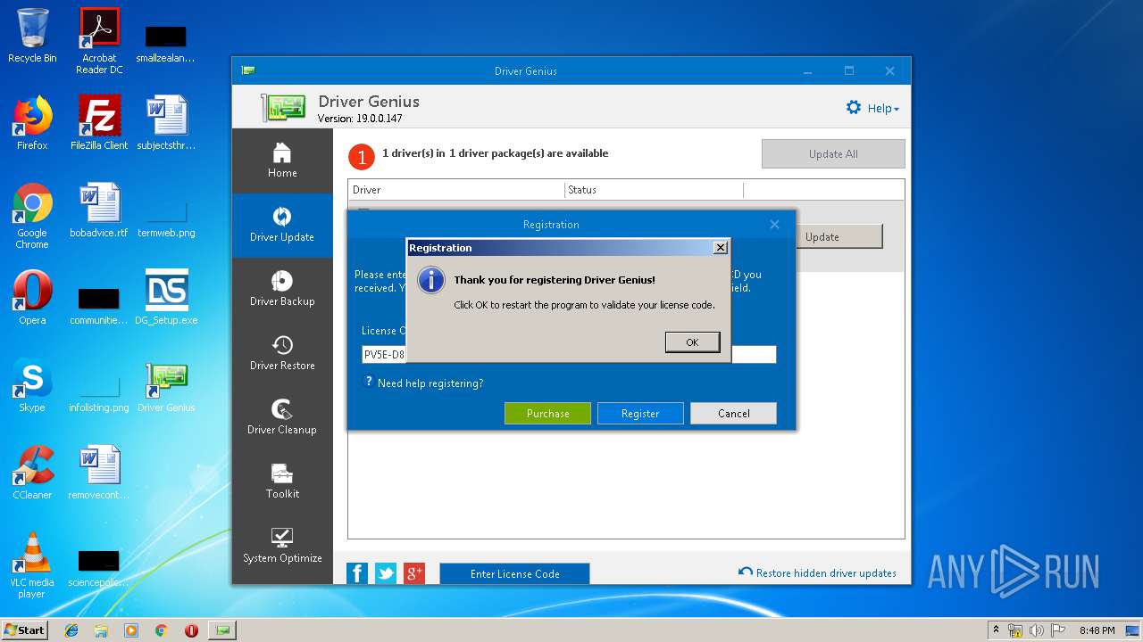1143x642 pixels.
Task: Open the Need help registering link
Action: pyautogui.click(x=430, y=383)
